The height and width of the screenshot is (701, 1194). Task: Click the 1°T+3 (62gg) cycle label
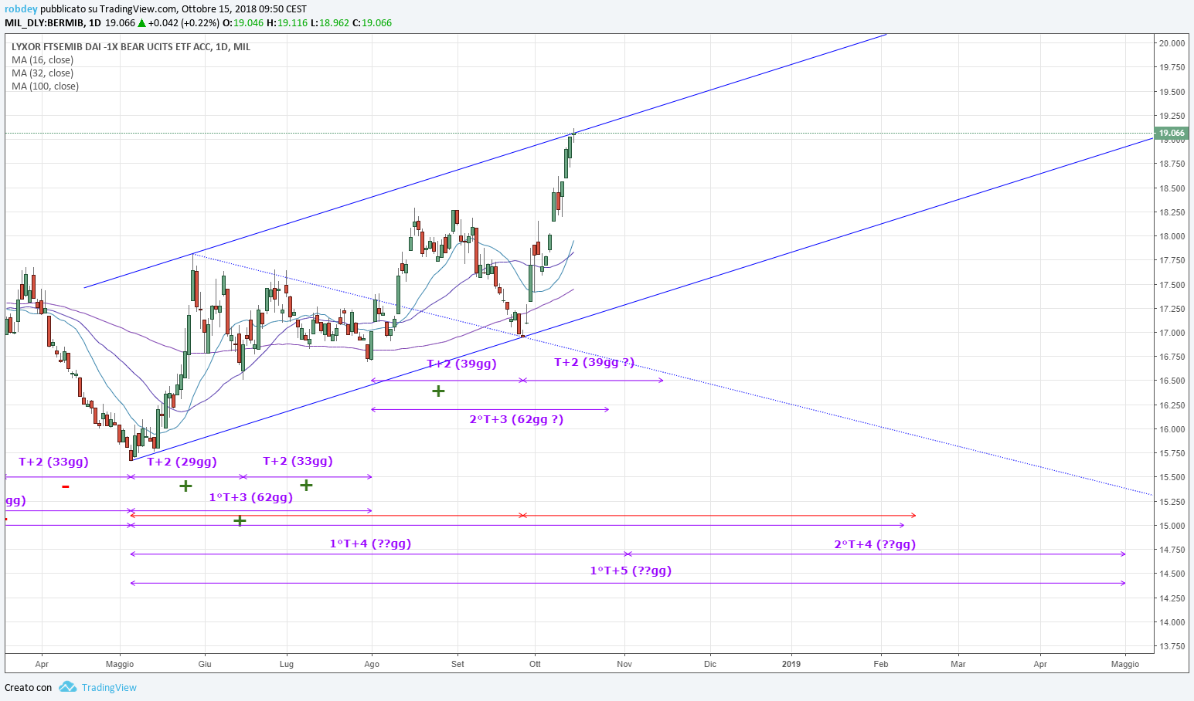(x=251, y=497)
